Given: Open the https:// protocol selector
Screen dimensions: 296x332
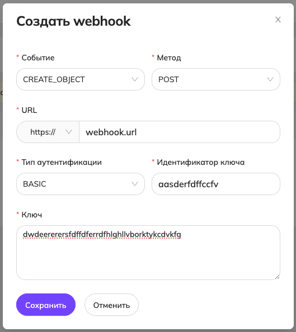Looking at the screenshot, I should (x=48, y=132).
